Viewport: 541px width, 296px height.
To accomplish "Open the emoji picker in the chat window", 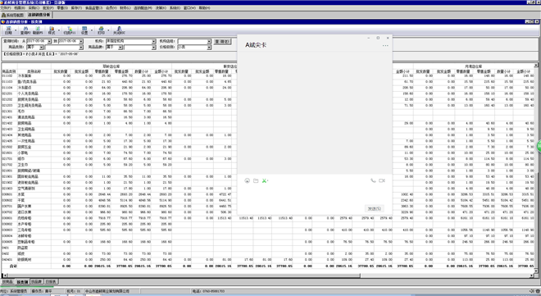I will 247,180.
